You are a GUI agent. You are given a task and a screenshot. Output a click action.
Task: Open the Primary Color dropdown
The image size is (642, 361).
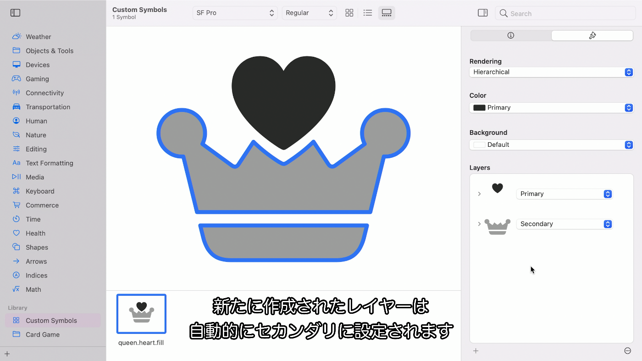coord(551,108)
